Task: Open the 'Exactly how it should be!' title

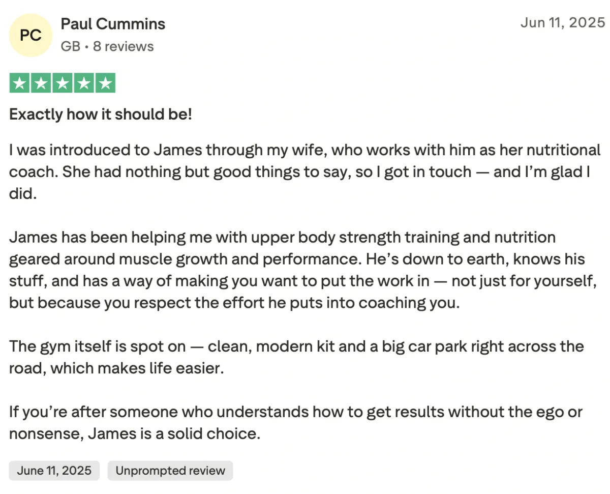Action: tap(101, 114)
